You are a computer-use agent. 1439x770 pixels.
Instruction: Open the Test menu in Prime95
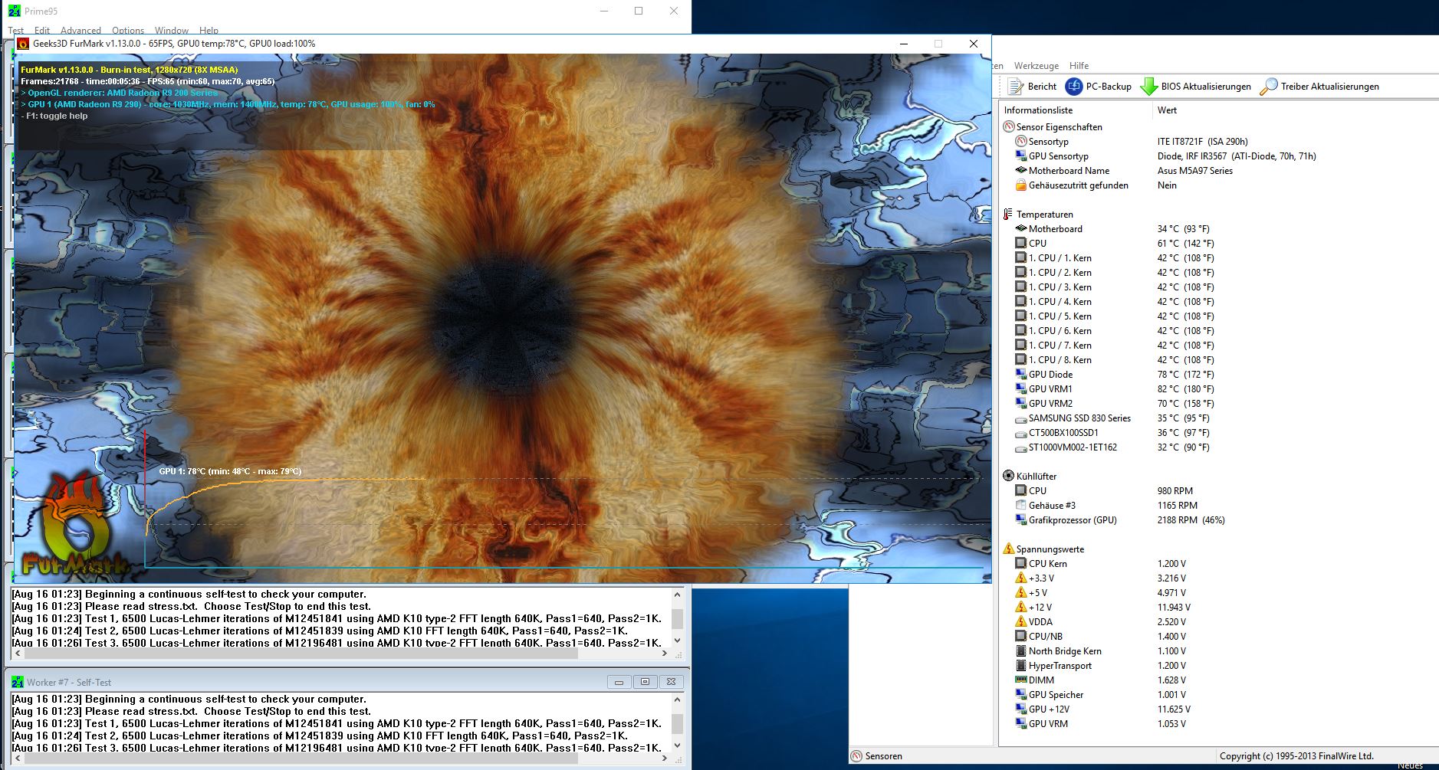coord(16,31)
